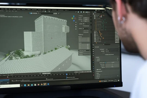Viewport: 147px width, 98px height.
Task: Click the blue timeline playhead frame indicator
Action: click(x=67, y=74)
